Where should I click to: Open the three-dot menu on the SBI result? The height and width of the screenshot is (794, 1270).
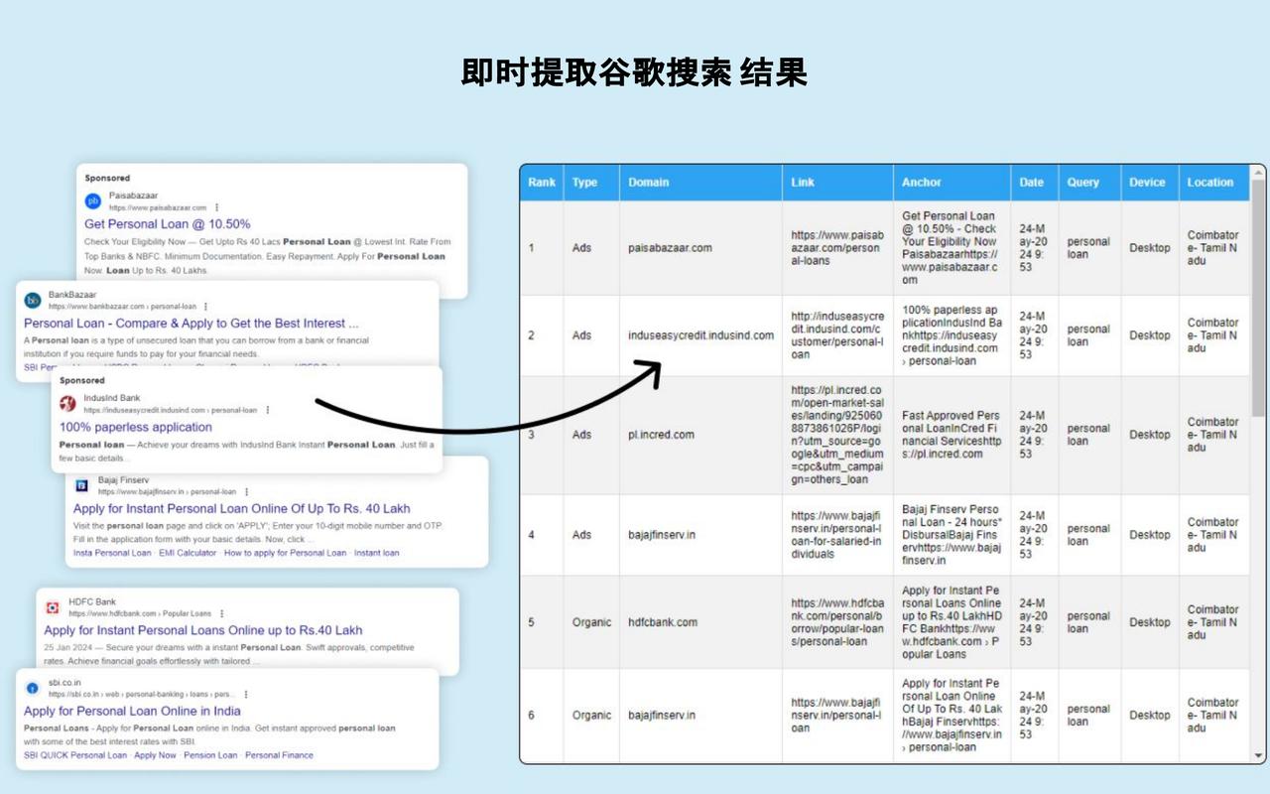pyautogui.click(x=246, y=695)
